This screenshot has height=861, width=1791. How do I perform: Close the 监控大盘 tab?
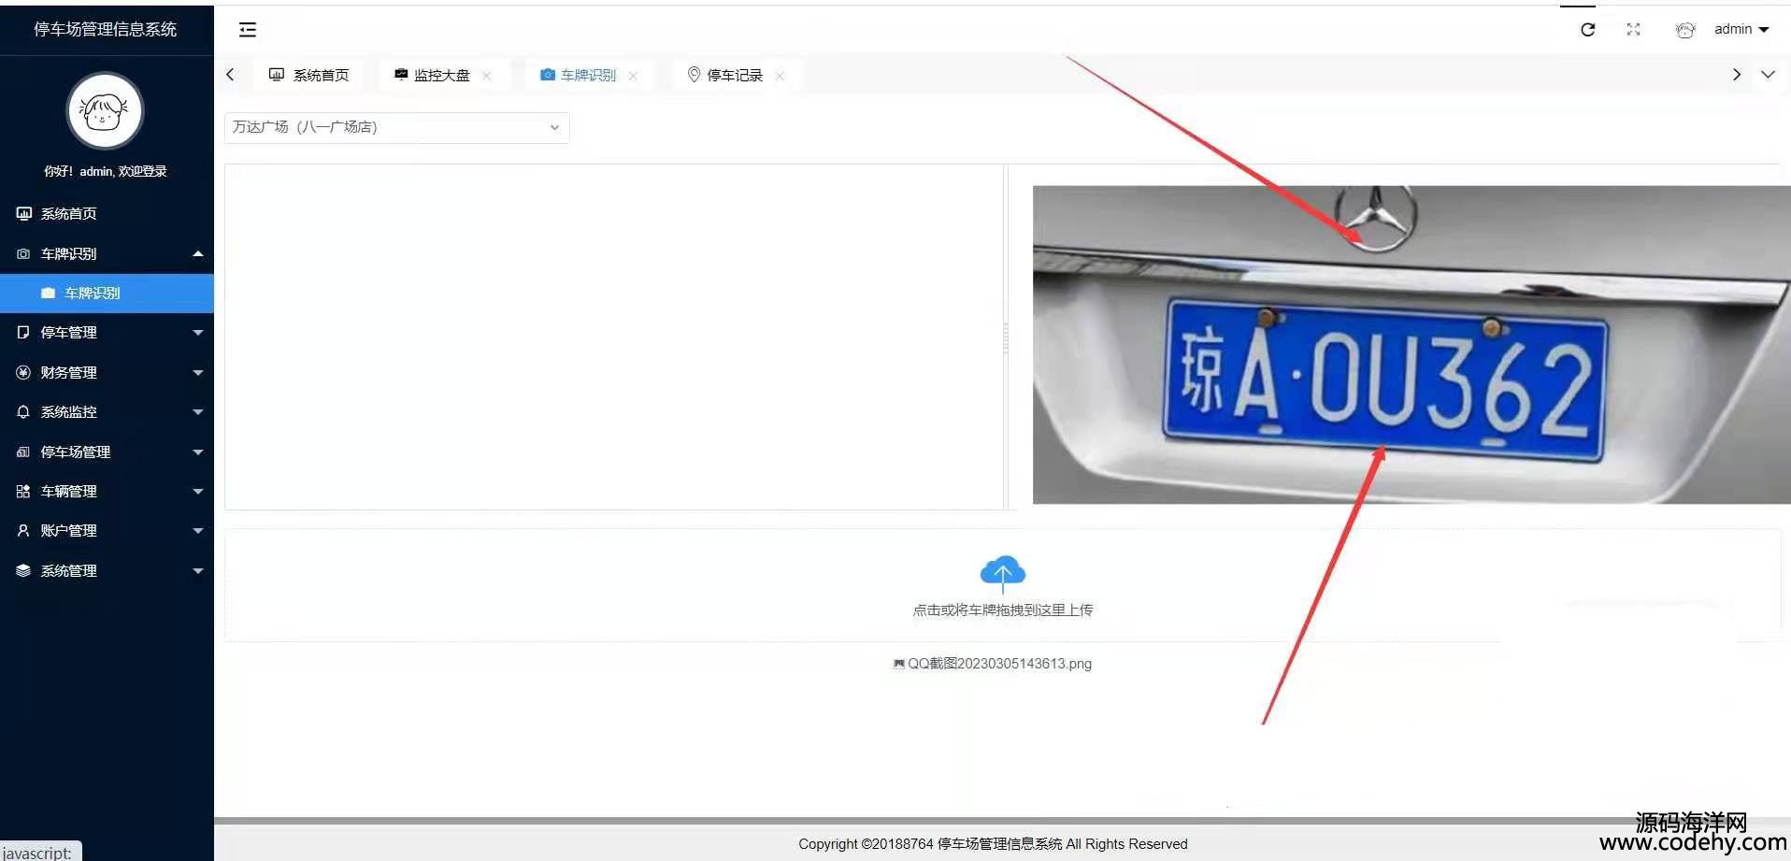pyautogui.click(x=487, y=76)
